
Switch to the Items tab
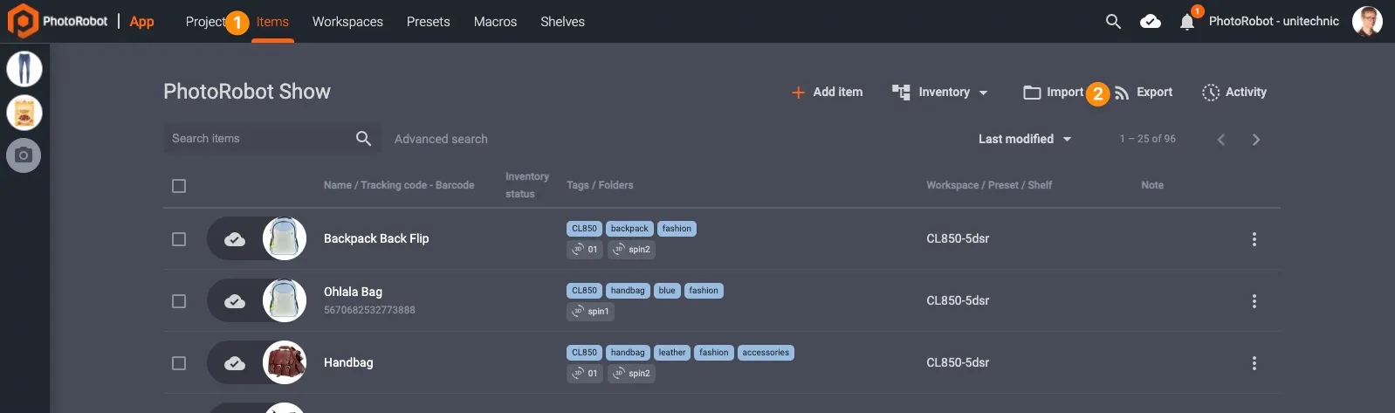point(272,22)
